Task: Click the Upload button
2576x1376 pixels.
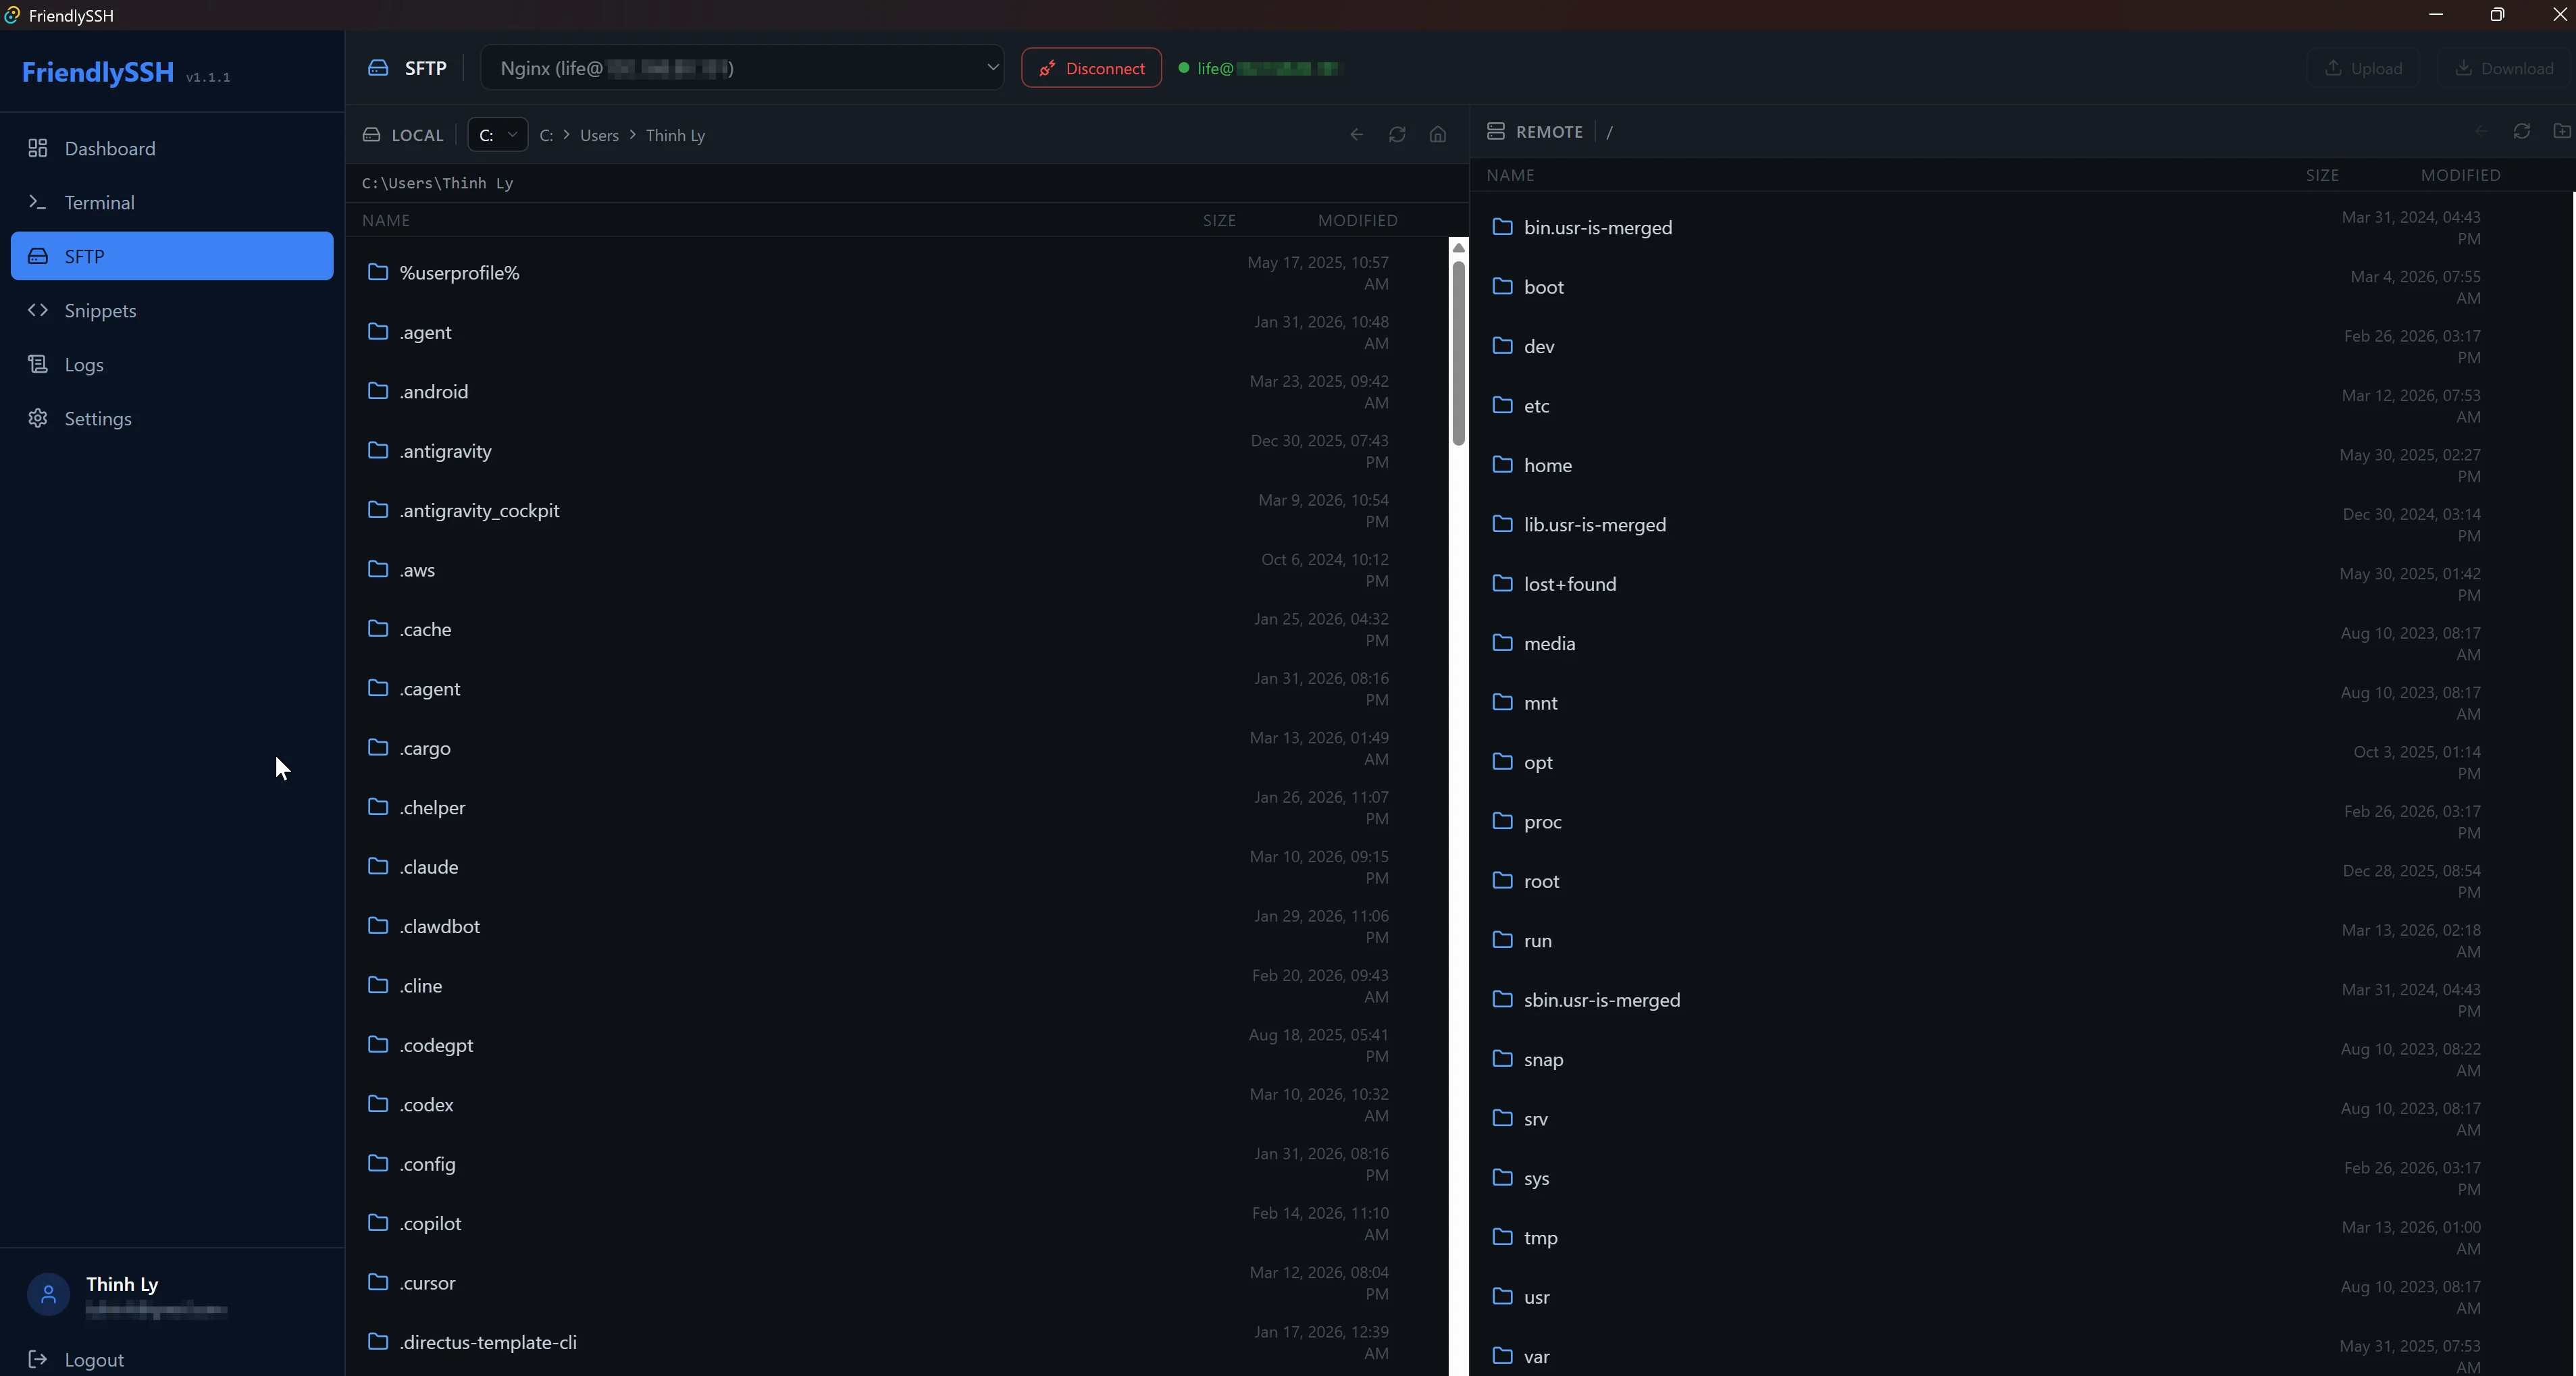Action: [x=2363, y=68]
